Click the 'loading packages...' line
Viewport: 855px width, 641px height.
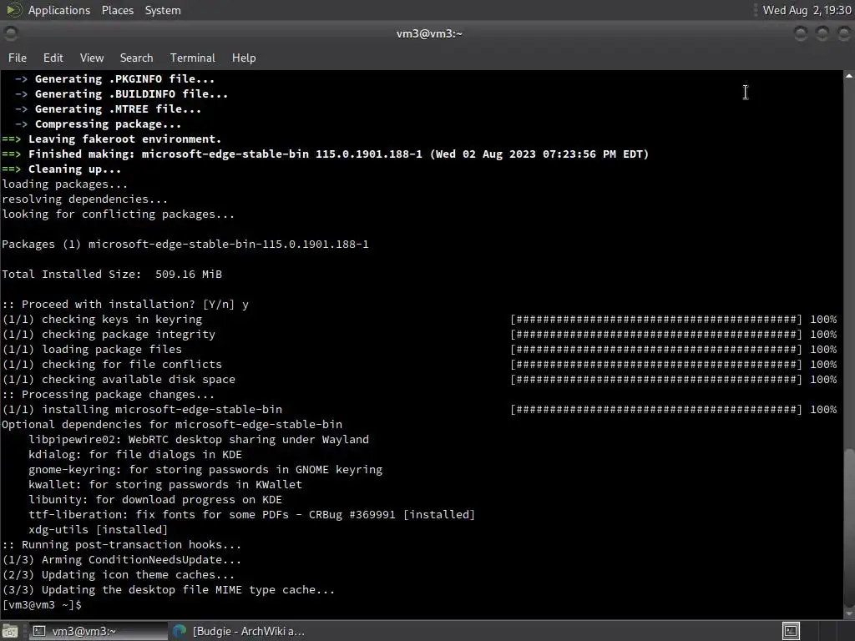(65, 184)
